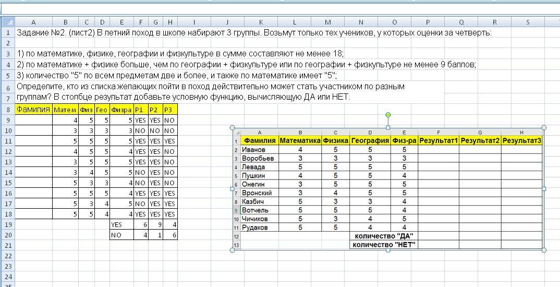Select row header 8
Viewport: 560px width, 287px height.
point(7,110)
